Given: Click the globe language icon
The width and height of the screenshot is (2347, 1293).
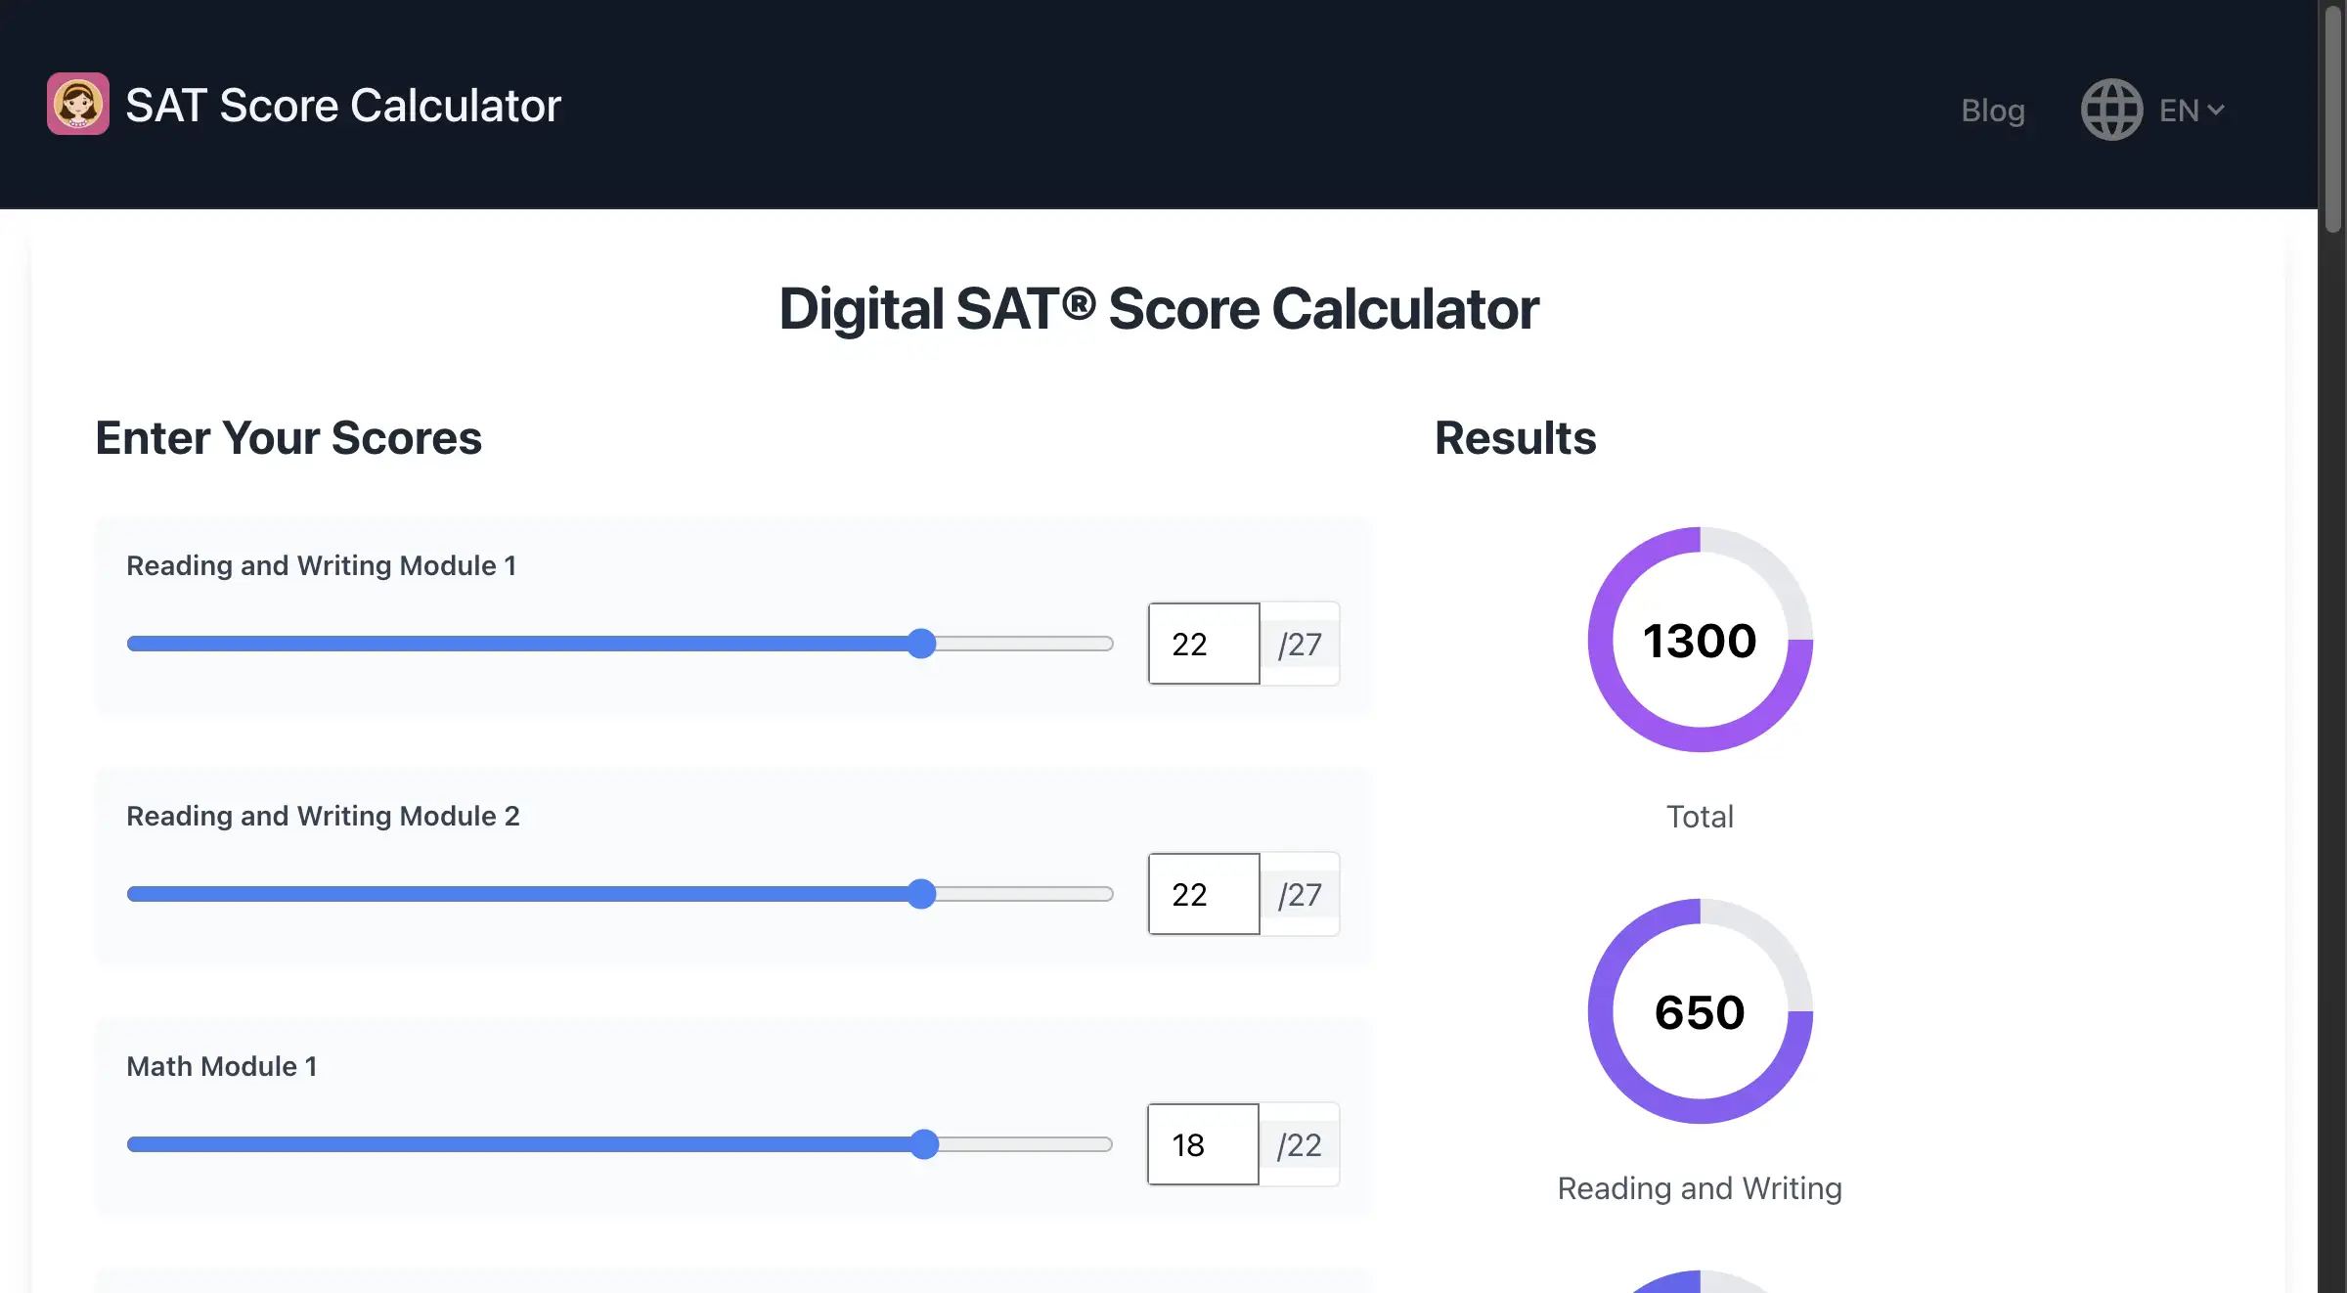Looking at the screenshot, I should click(2111, 110).
